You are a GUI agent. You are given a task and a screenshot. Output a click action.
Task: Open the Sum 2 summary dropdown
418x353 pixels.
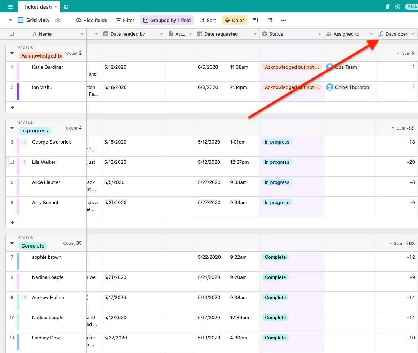398,54
